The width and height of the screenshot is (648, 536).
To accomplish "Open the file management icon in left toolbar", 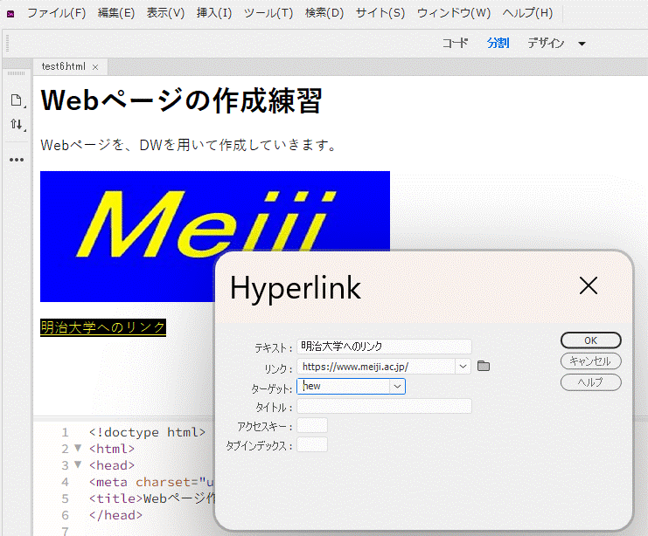I will coord(16,100).
